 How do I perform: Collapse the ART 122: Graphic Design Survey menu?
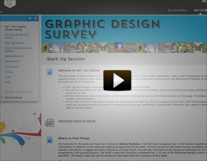[x=2, y=27]
